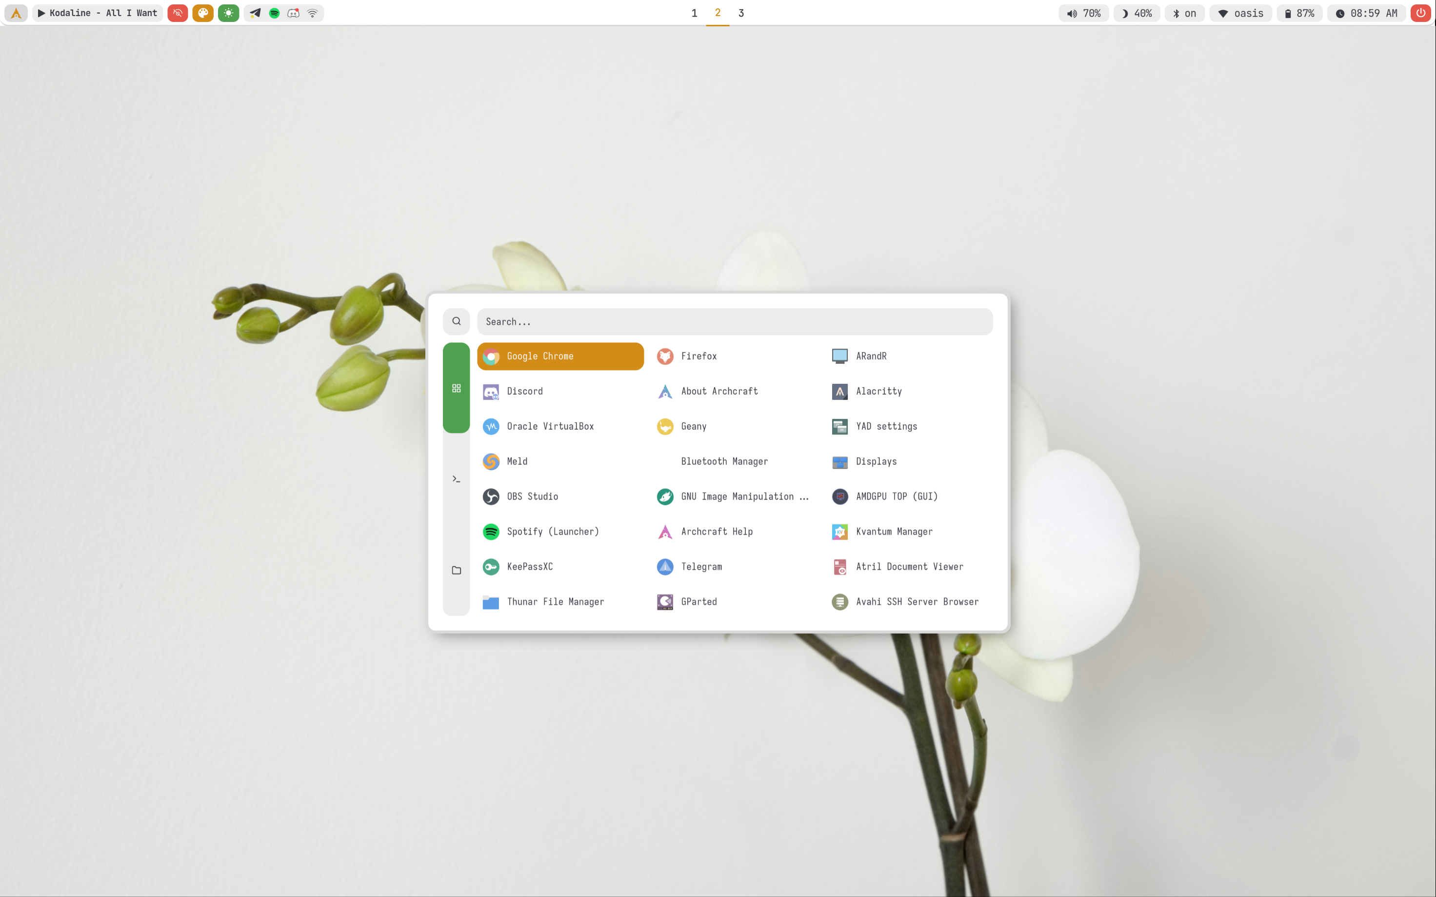The width and height of the screenshot is (1436, 897).
Task: Launch OBS Studio from the app list
Action: pyautogui.click(x=532, y=497)
